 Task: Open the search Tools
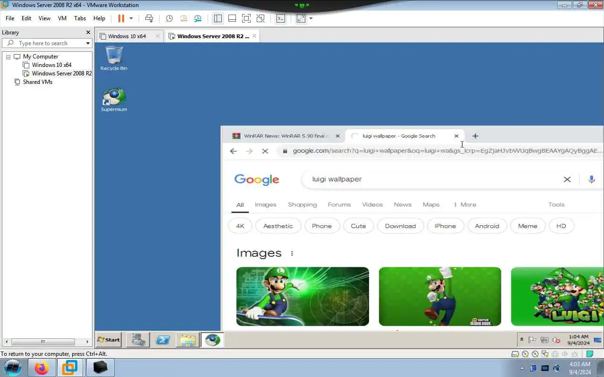pos(556,205)
